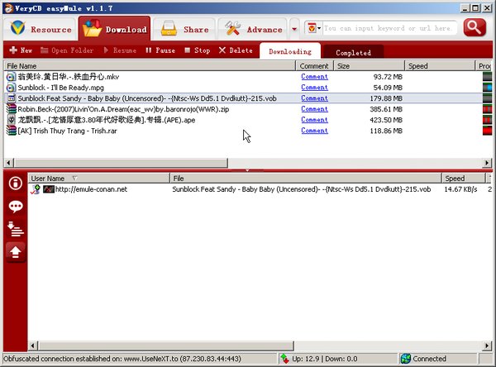Screen dimensions: 496x367
Task: Sort by the File Name column header
Action: [x=150, y=66]
